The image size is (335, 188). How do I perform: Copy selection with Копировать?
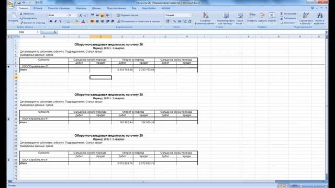pos(28,18)
